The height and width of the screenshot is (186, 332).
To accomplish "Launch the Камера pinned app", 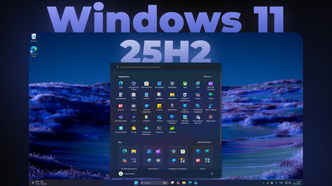I will [134, 107].
